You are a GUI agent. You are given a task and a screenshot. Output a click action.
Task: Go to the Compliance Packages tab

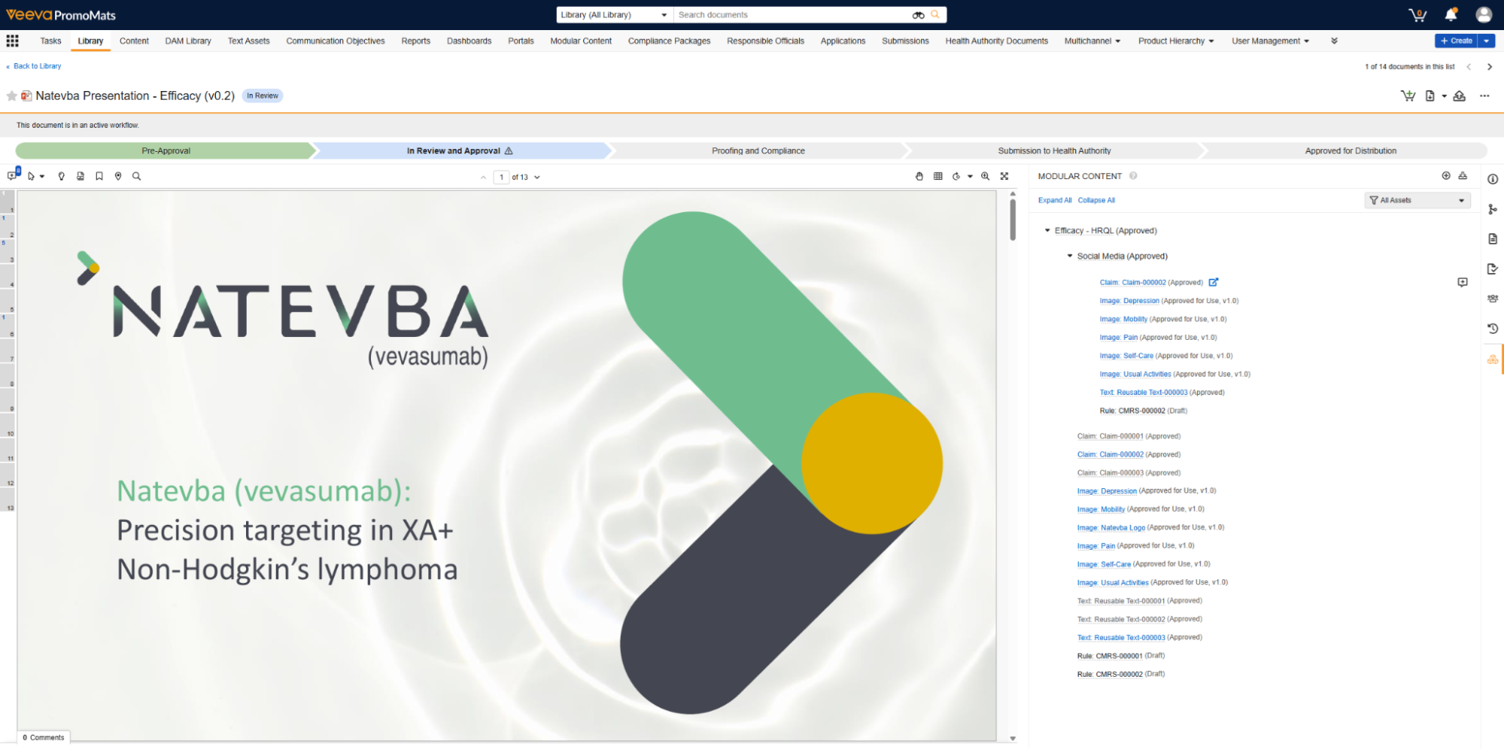669,41
